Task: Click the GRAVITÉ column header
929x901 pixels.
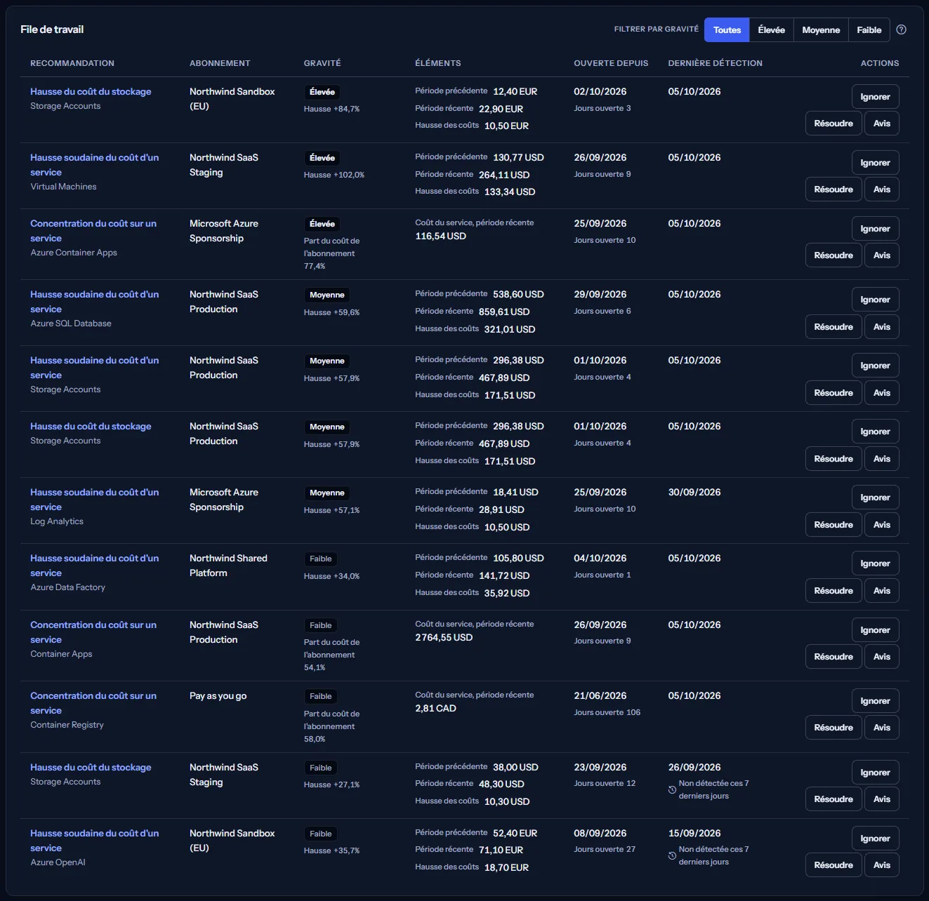Action: 322,63
